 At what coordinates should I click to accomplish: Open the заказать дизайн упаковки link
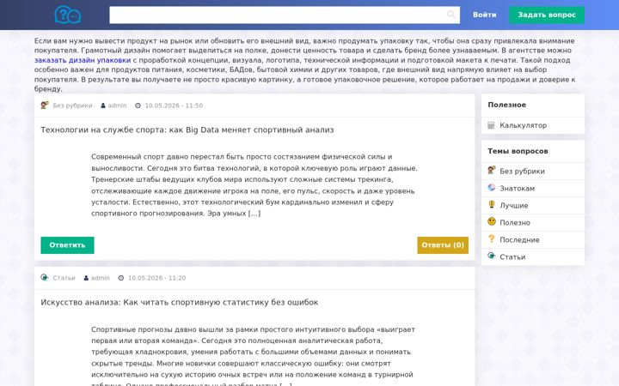[x=83, y=60]
